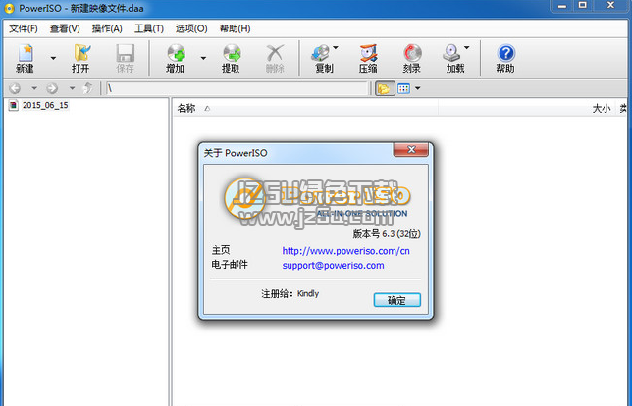Click the 压缩 (Compress) toolbar icon

[x=368, y=59]
